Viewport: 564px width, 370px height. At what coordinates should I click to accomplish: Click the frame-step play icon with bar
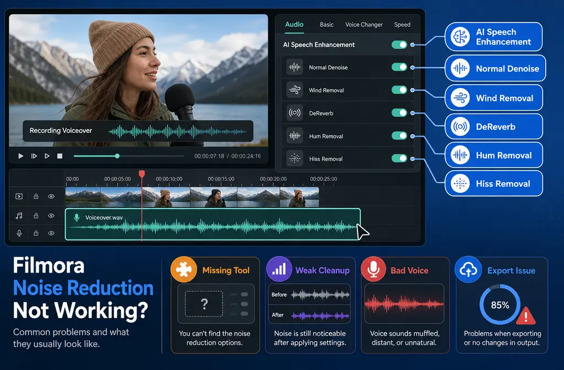tap(34, 156)
